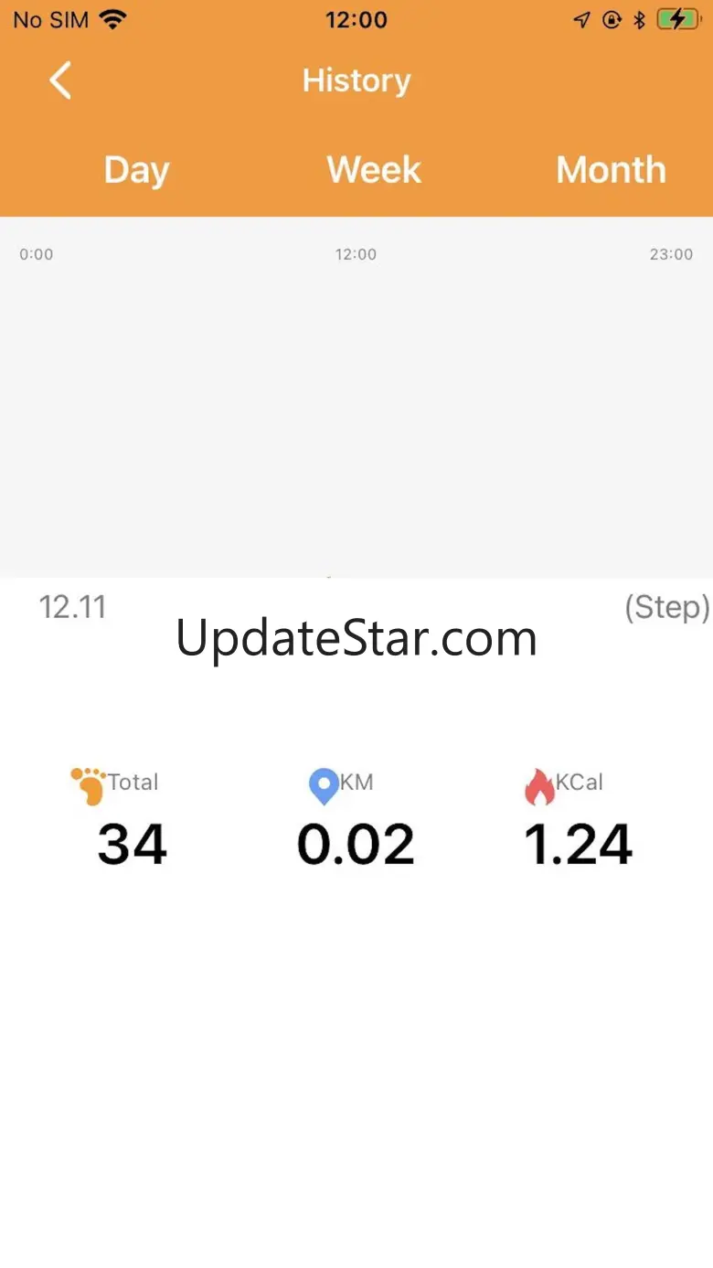713x1268 pixels.
Task: Tap the 12:00 chart time marker
Action: point(356,254)
